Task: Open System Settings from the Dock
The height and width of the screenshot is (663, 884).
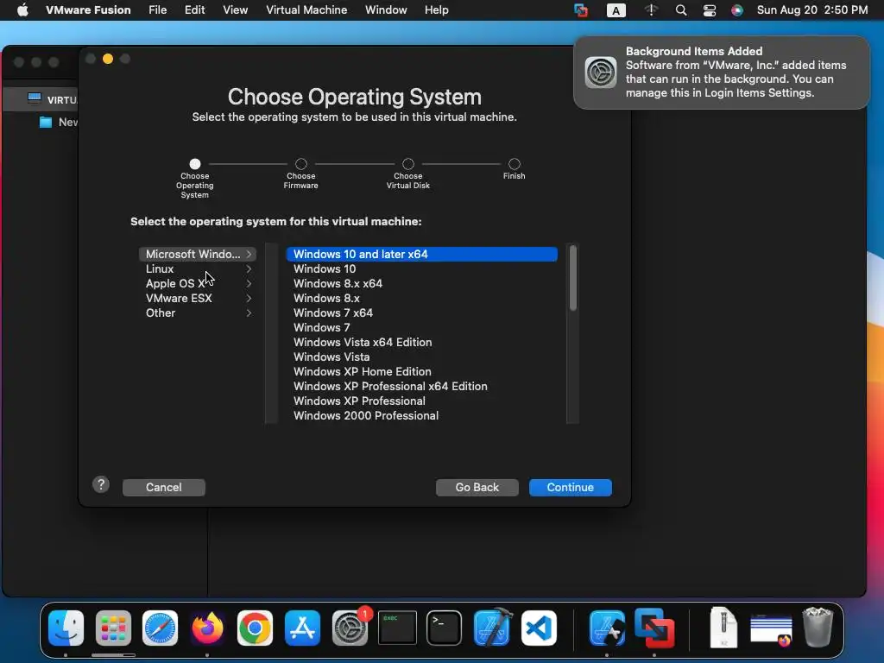Action: [350, 628]
